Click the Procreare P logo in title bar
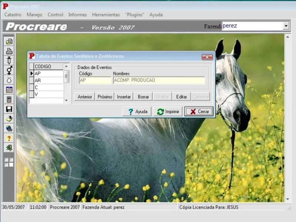The image size is (296, 222). (5, 6)
